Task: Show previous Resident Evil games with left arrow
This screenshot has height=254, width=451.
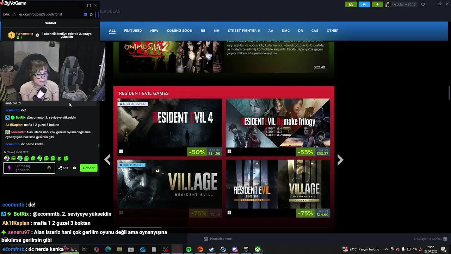Action: tap(107, 159)
